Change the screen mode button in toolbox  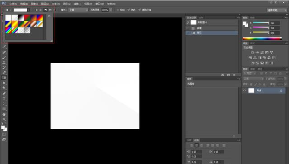[4, 140]
